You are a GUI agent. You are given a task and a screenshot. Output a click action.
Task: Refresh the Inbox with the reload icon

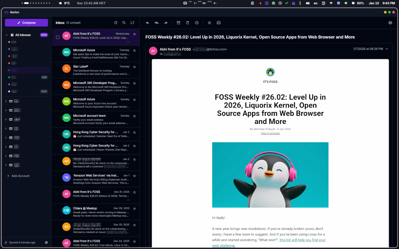[x=116, y=23]
